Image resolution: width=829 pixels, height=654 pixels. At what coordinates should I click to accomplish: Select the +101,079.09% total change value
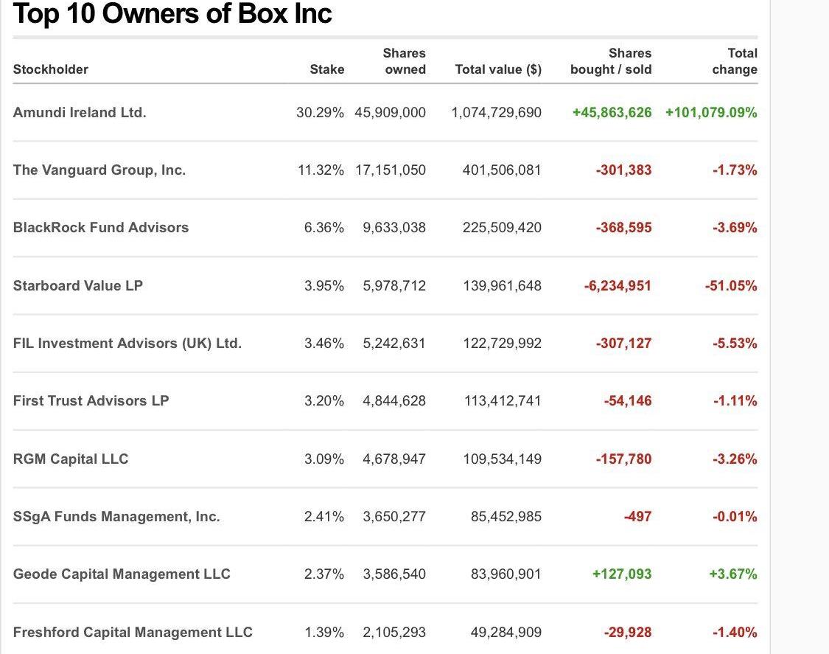711,113
